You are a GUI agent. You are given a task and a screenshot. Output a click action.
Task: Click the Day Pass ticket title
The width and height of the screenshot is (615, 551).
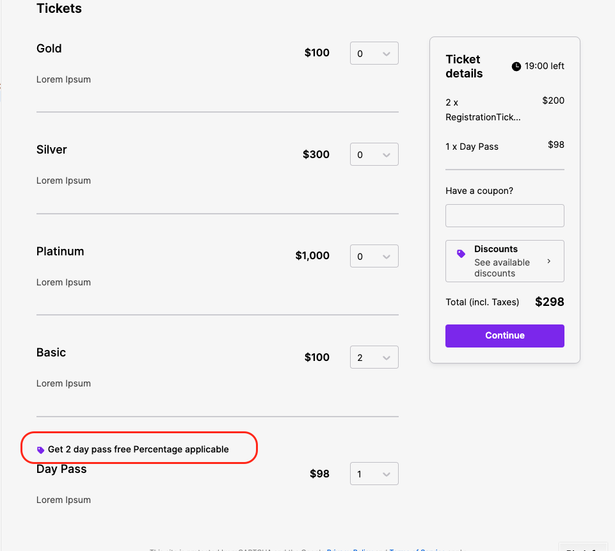pyautogui.click(x=61, y=469)
